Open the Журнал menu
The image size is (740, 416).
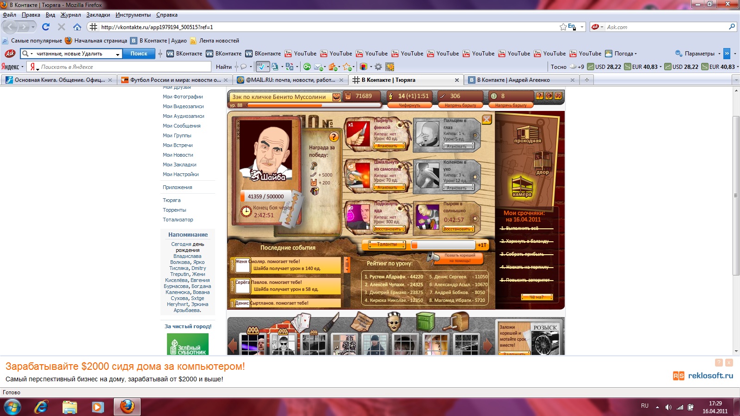pos(70,15)
